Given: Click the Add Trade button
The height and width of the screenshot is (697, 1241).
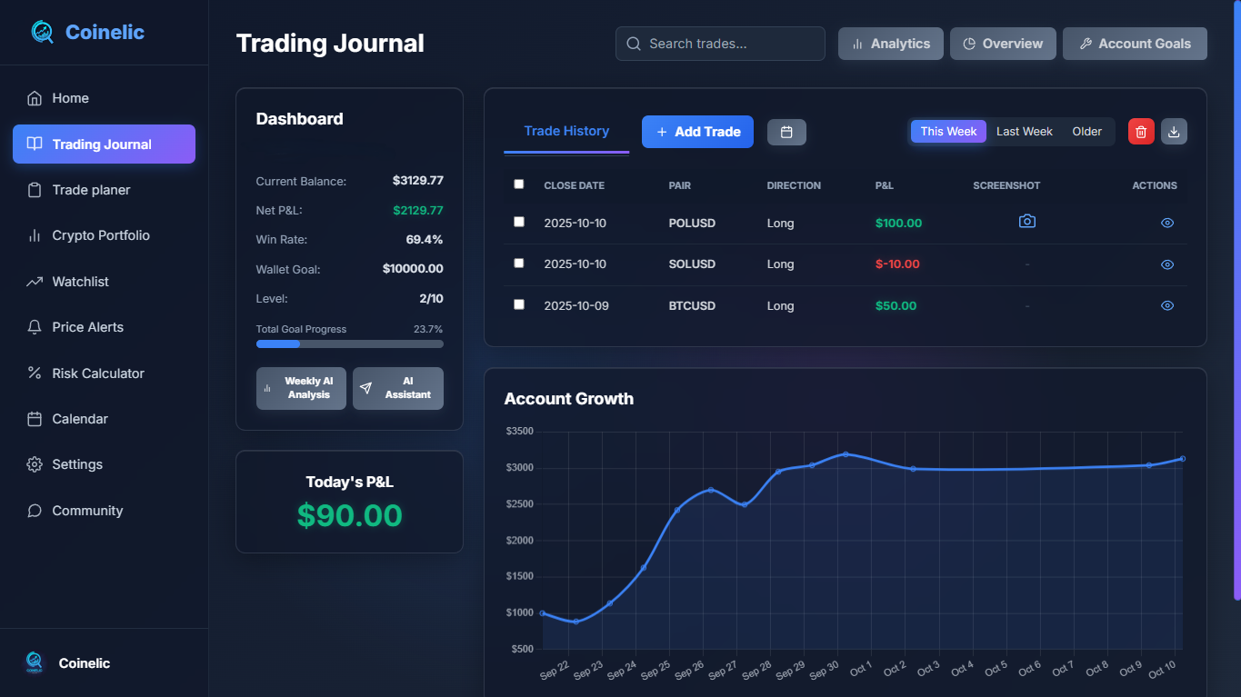Looking at the screenshot, I should 697,132.
